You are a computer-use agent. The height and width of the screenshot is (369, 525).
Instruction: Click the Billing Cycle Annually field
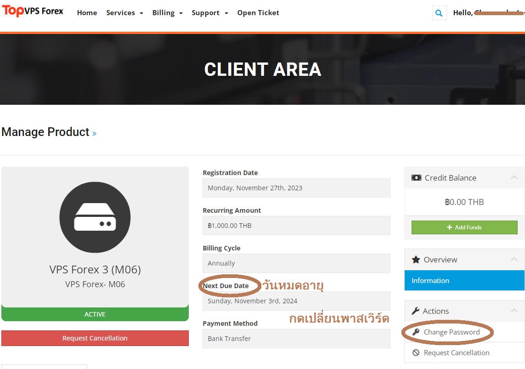point(296,263)
